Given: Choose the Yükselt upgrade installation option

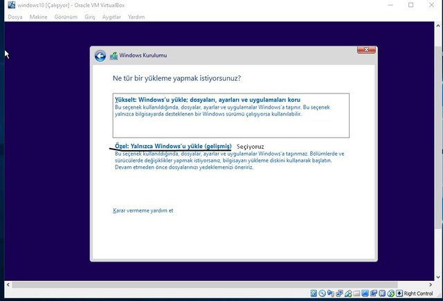Looking at the screenshot, I should pyautogui.click(x=230, y=116).
